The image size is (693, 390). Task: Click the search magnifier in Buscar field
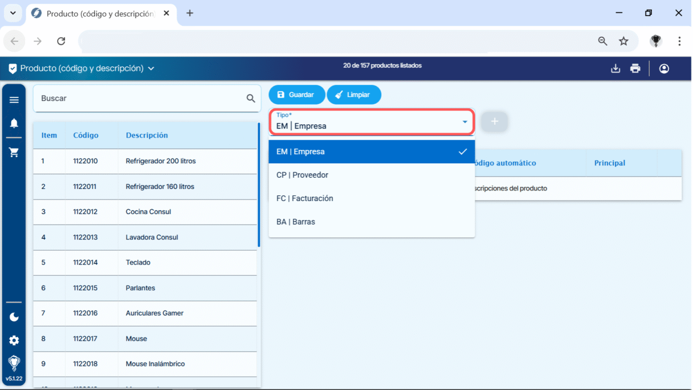coord(251,99)
